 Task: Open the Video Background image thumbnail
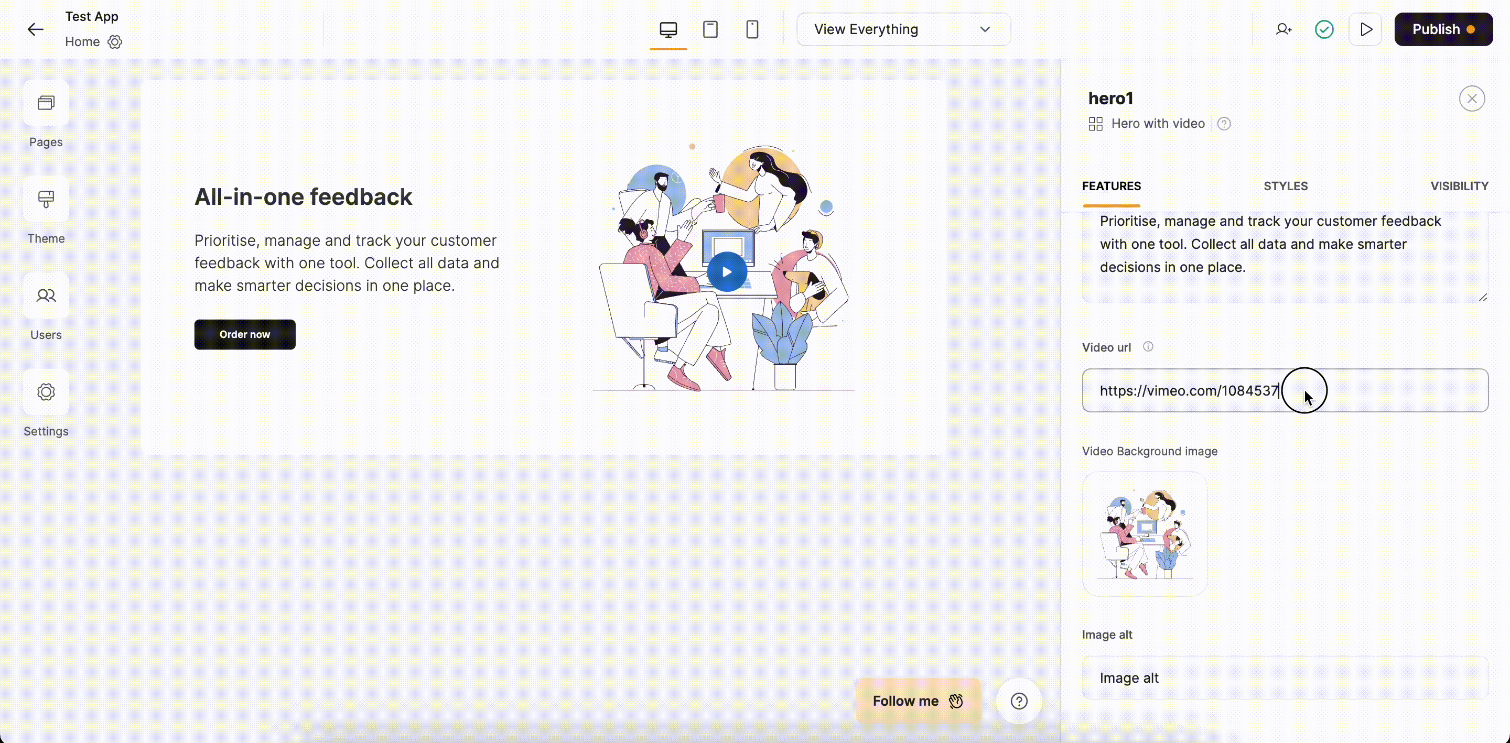click(1144, 534)
